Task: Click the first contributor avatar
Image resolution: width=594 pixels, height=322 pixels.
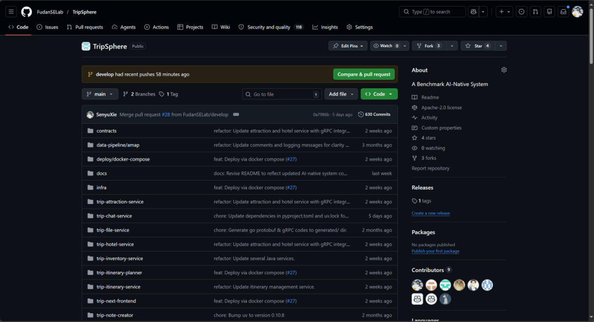Action: coord(417,285)
